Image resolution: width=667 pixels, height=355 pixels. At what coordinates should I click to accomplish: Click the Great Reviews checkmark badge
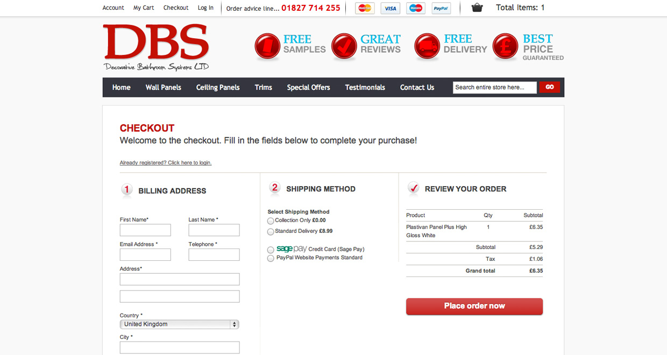pos(344,46)
